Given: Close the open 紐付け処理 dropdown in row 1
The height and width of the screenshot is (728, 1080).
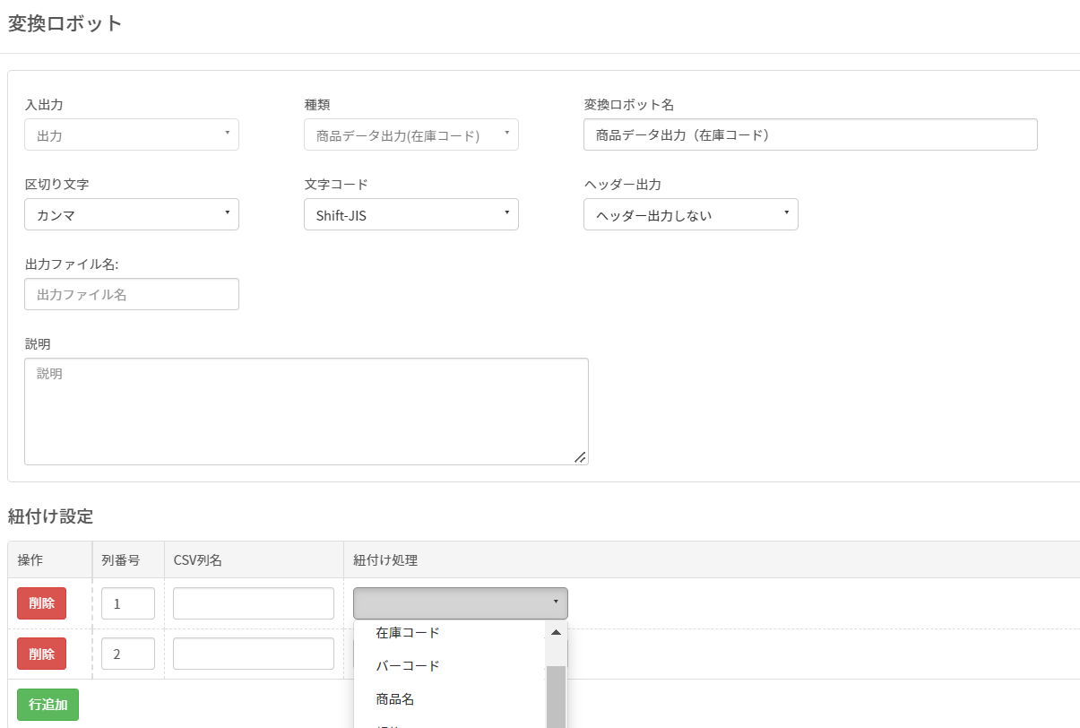Looking at the screenshot, I should coord(461,603).
